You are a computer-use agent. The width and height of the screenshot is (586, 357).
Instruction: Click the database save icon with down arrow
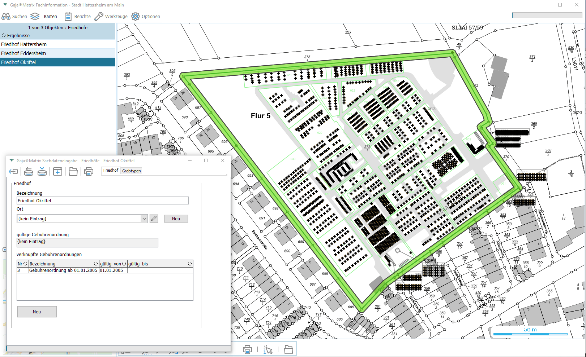tap(42, 172)
